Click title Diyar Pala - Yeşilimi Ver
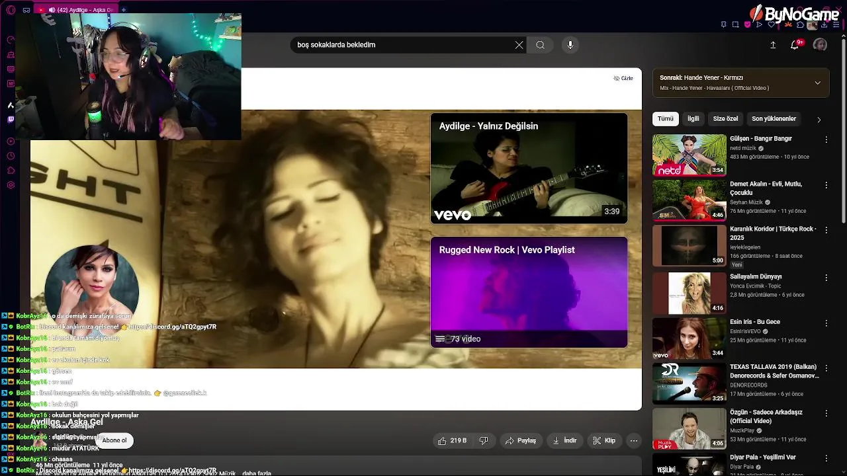 [763, 457]
